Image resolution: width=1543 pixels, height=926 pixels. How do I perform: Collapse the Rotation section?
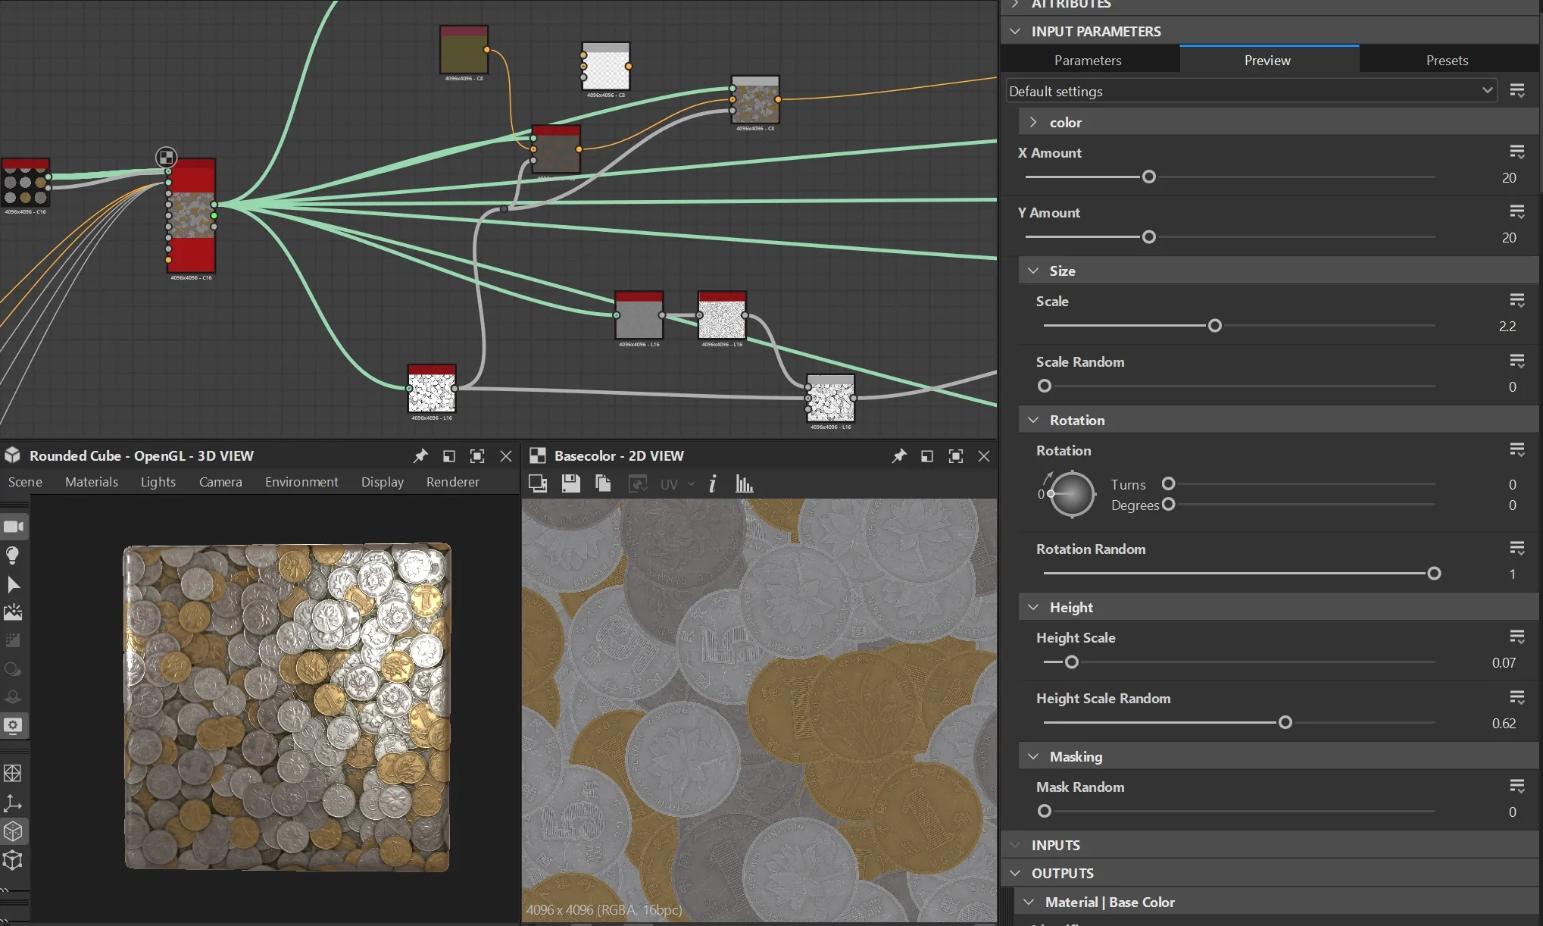point(1033,420)
